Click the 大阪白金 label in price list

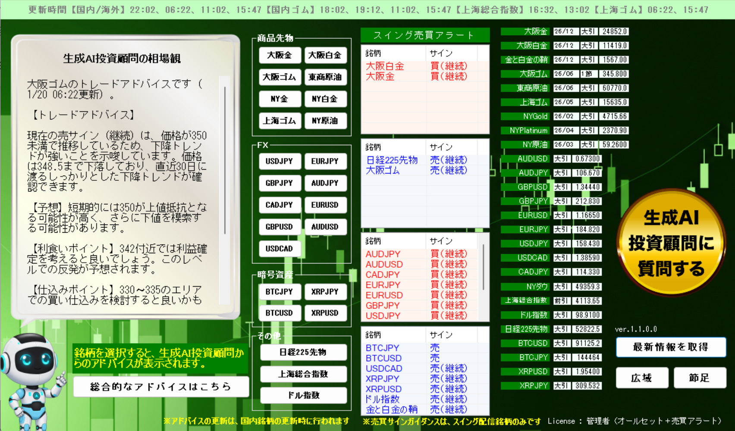click(525, 46)
